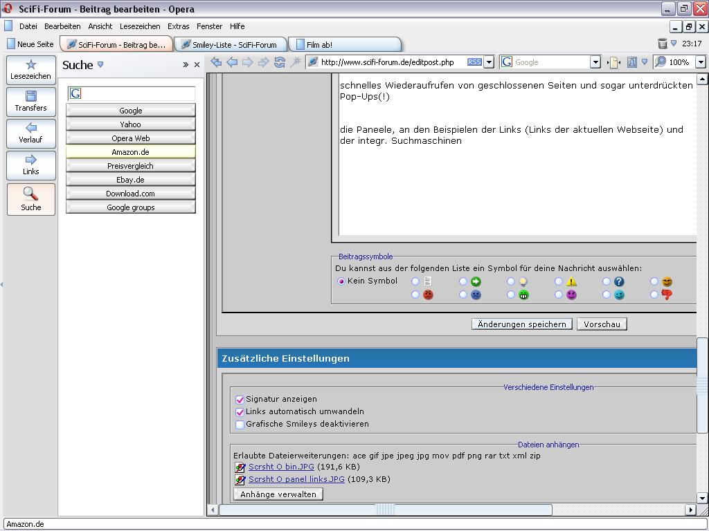This screenshot has height=531, width=709.
Task: Open the Links panel
Action: tap(31, 165)
